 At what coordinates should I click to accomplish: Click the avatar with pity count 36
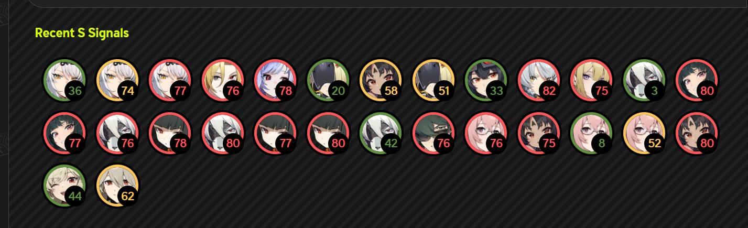(64, 80)
